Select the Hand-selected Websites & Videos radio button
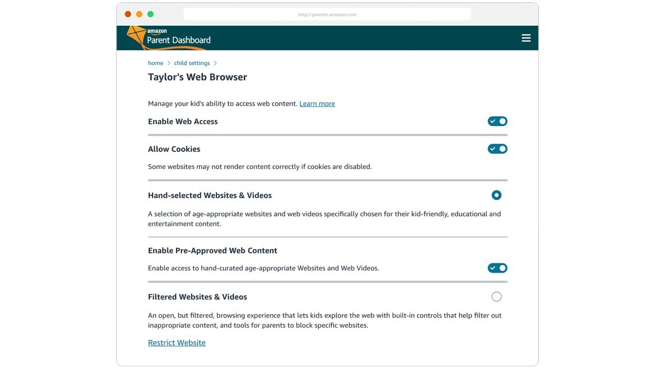Viewport: 655px width, 368px height. [496, 195]
